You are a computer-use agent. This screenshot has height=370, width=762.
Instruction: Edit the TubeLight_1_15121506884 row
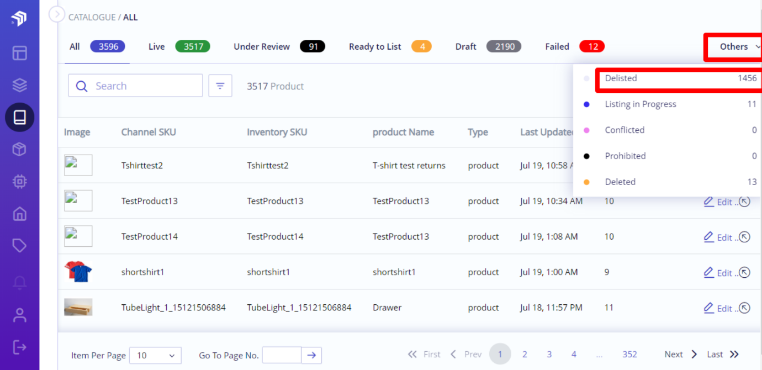[718, 308]
